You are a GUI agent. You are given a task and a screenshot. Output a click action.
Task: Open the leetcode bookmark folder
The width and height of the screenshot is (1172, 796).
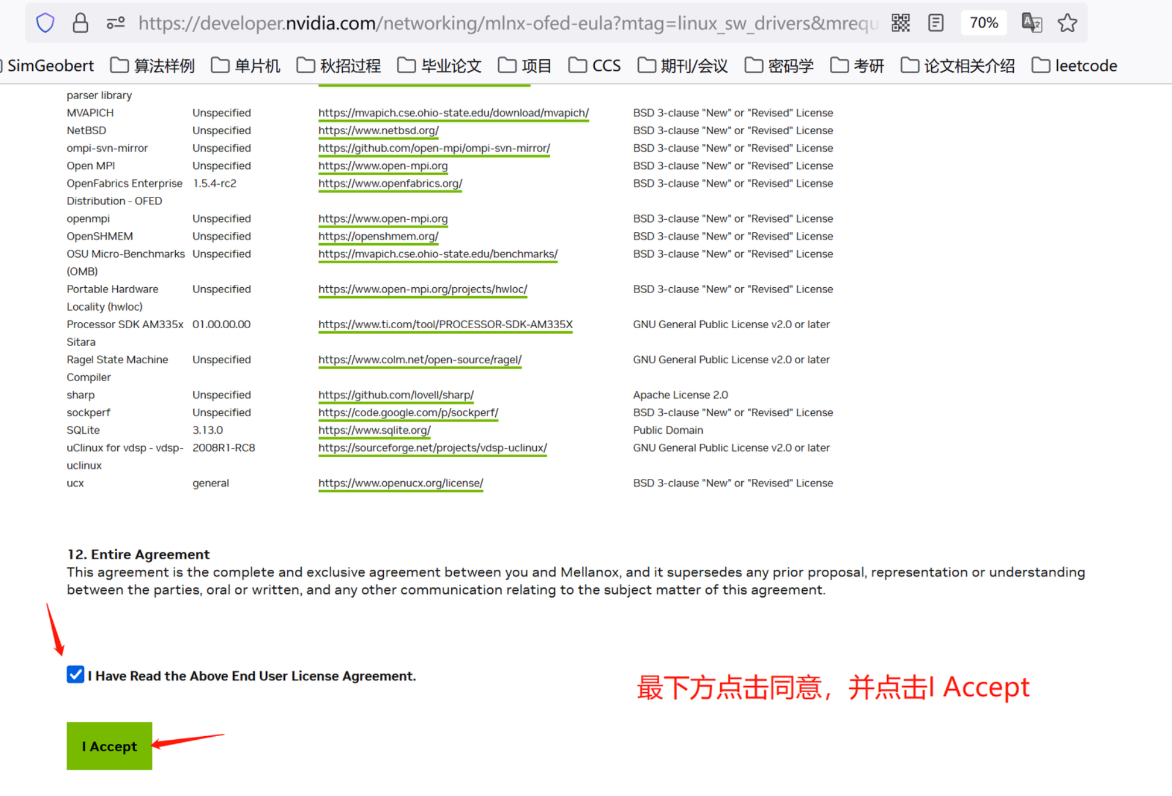1075,66
